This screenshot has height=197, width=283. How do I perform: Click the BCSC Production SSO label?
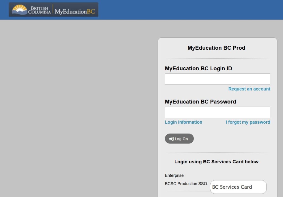(x=186, y=184)
